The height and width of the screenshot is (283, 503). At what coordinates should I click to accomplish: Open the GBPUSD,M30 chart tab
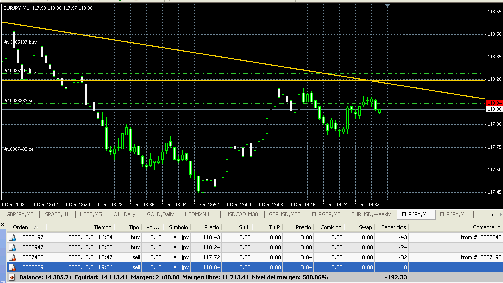[285, 214]
